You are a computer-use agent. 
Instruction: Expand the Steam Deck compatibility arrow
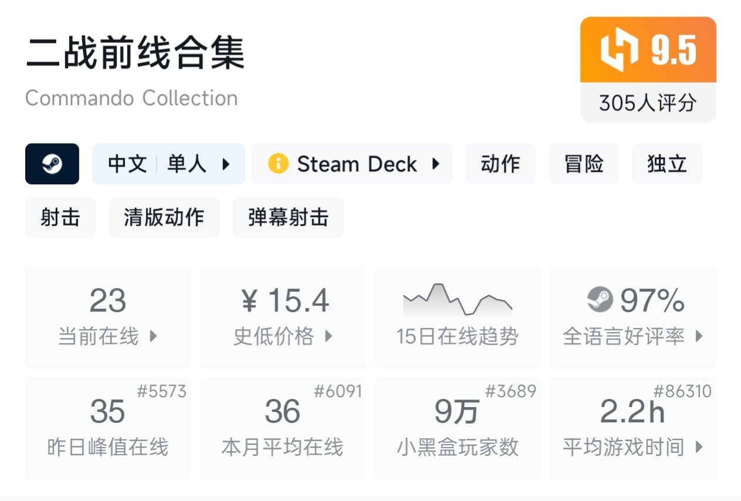pyautogui.click(x=435, y=164)
